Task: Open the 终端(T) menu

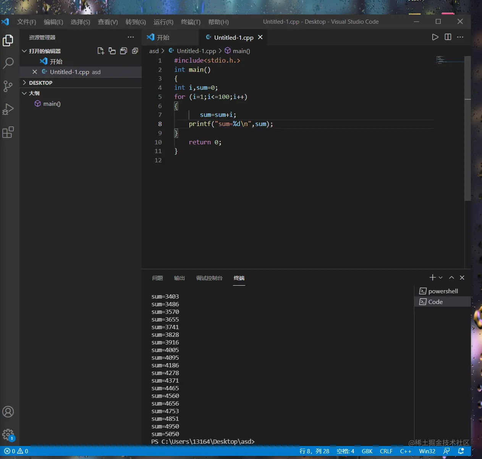Action: pos(191,22)
